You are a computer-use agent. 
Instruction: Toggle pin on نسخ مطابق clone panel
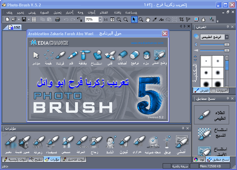[x=228, y=98]
